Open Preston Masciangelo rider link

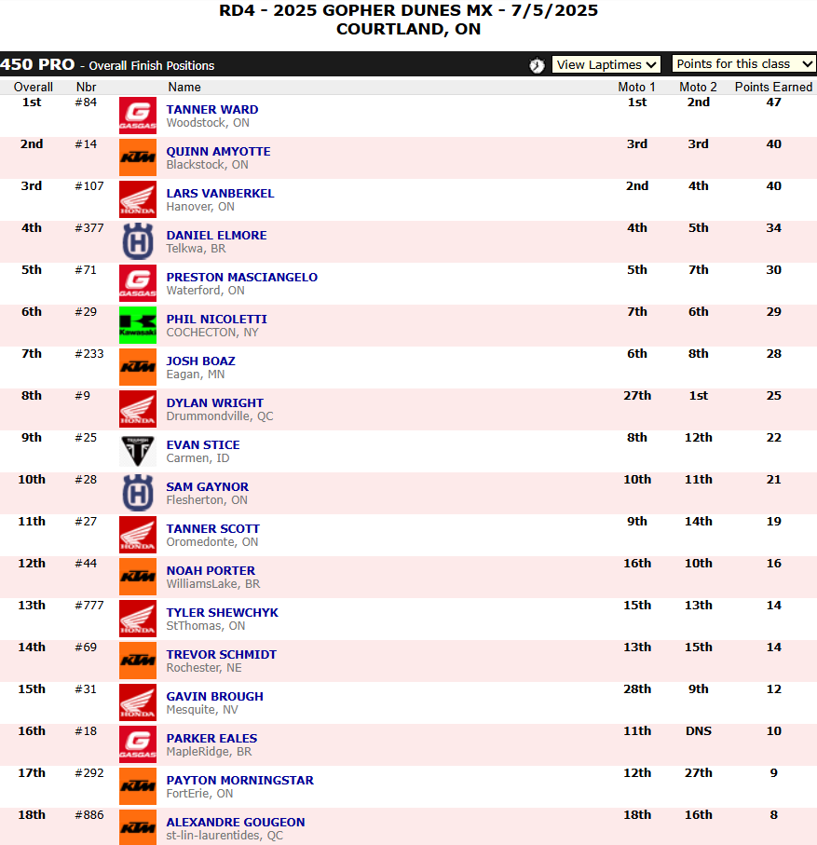[x=242, y=277]
